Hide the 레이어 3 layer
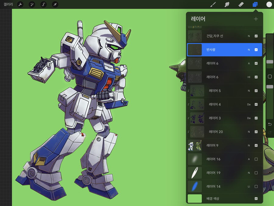Viewport: 274px width, 206px height. tap(256, 118)
